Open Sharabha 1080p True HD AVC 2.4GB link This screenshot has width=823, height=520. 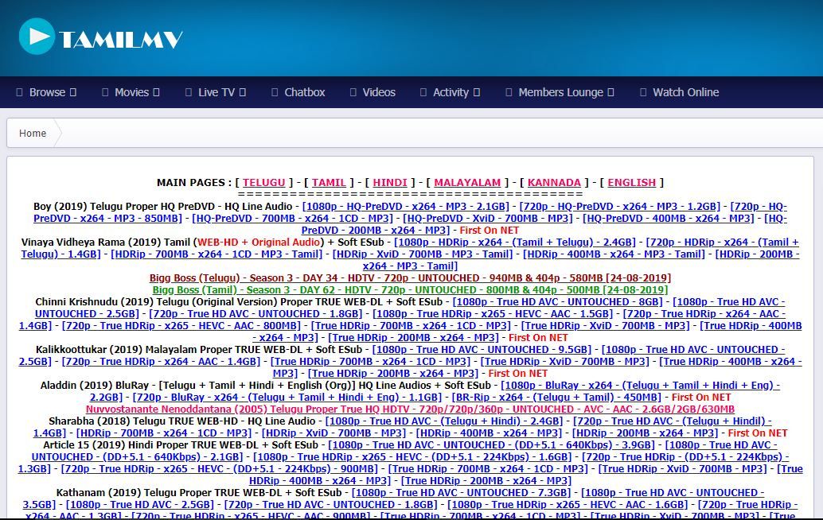(444, 421)
